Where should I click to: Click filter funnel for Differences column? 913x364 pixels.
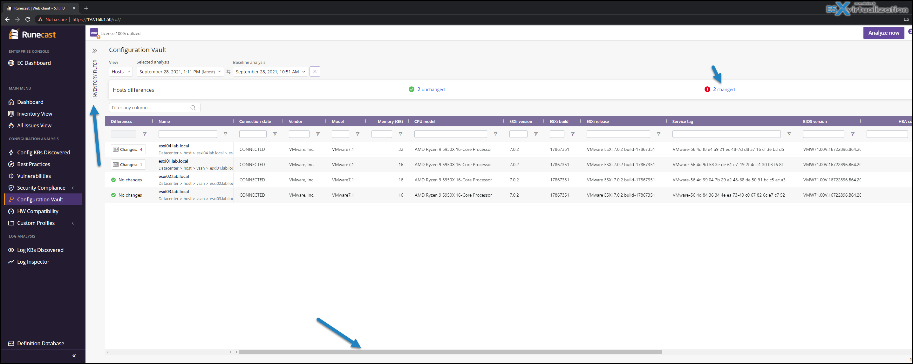(145, 134)
